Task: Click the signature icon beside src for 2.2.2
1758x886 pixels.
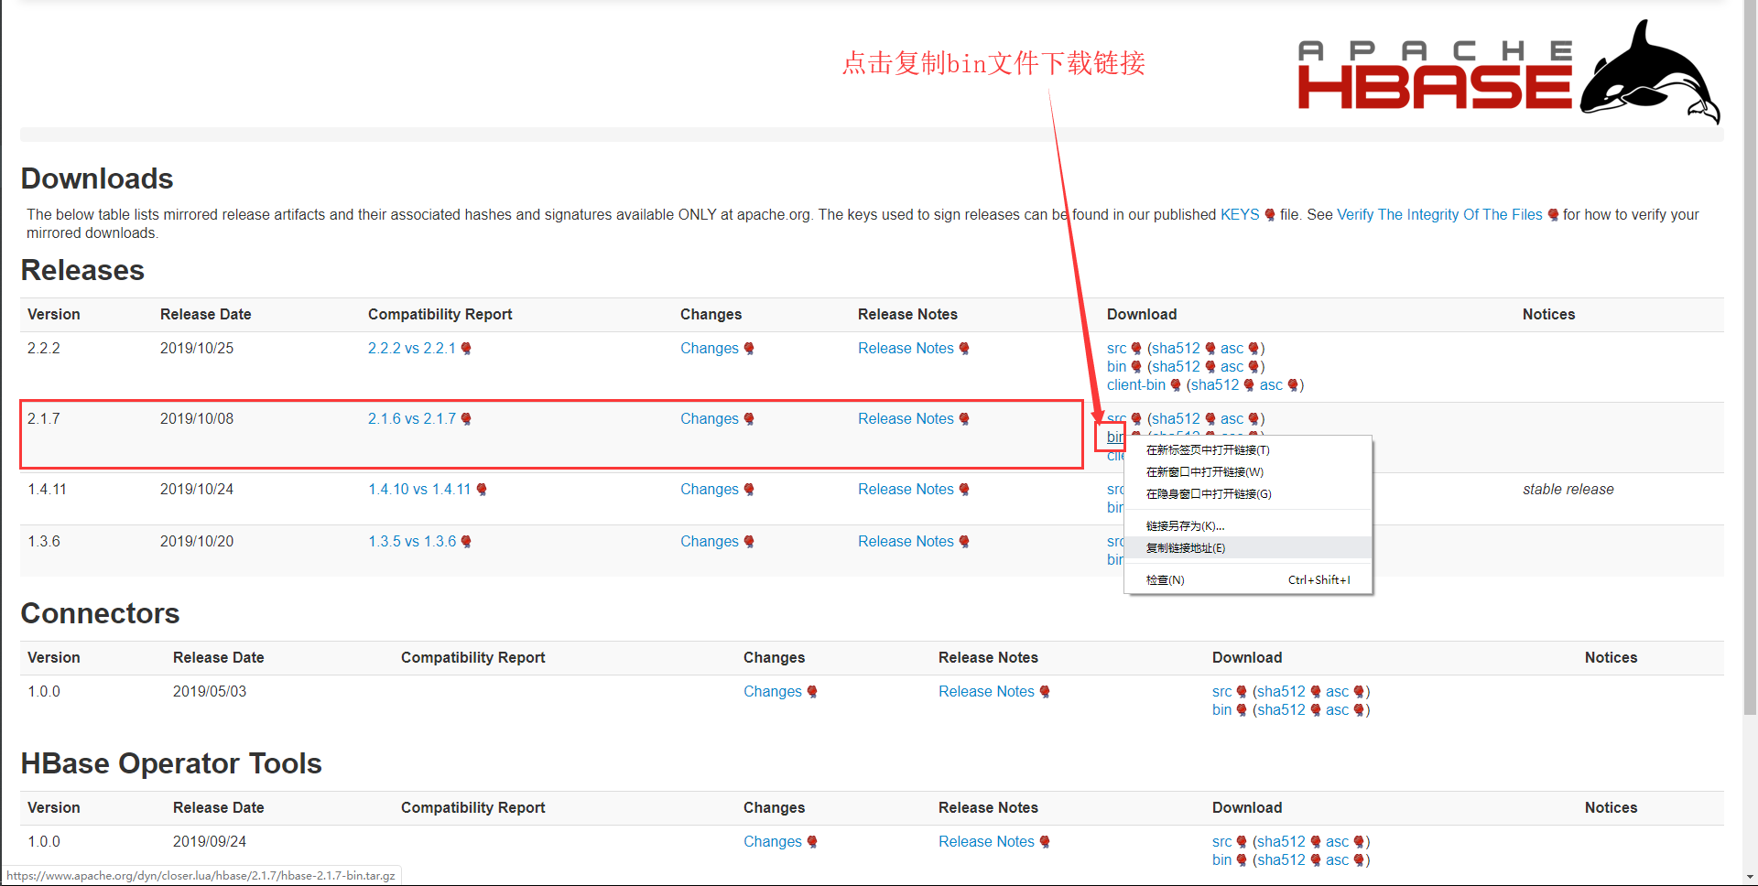Action: click(1136, 348)
